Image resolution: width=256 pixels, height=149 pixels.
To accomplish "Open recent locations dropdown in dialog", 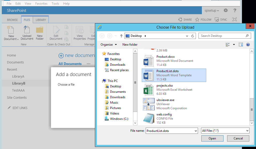I will pyautogui.click(x=115, y=36).
